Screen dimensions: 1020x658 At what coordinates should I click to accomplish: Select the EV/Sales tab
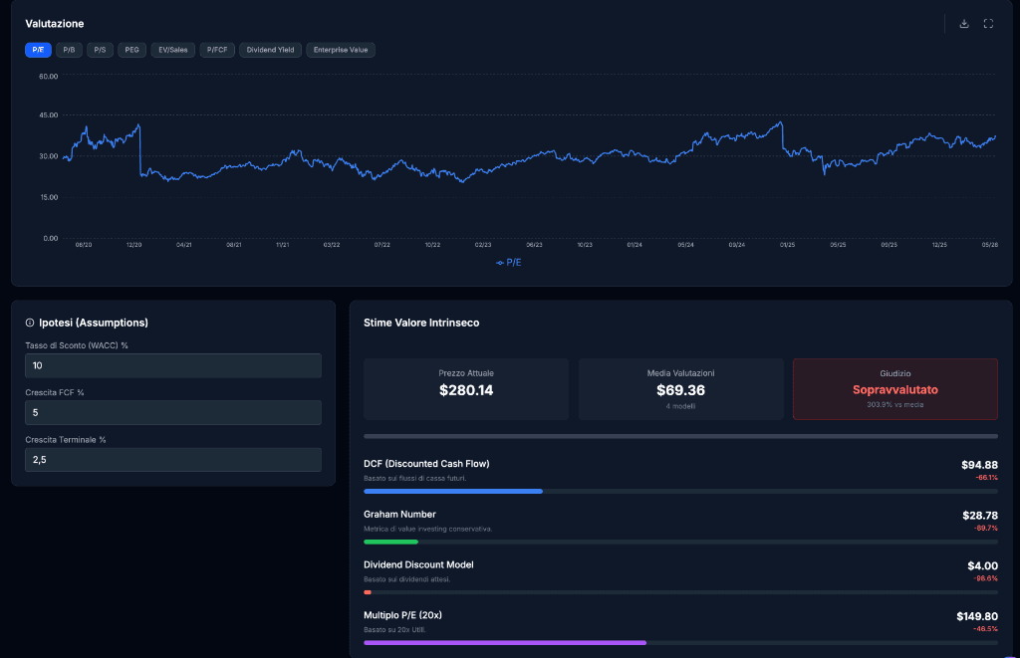pos(173,50)
